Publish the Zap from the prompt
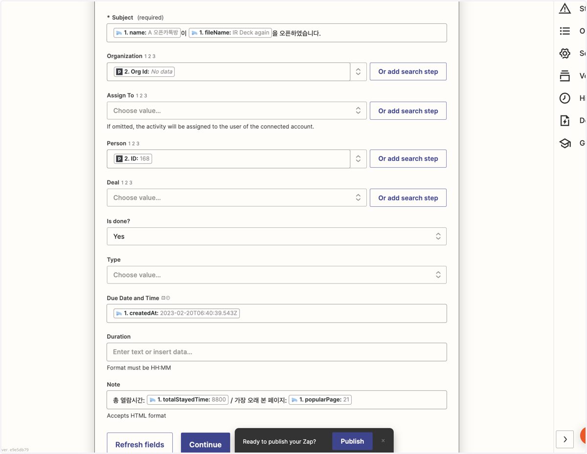587x454 pixels. click(x=352, y=441)
